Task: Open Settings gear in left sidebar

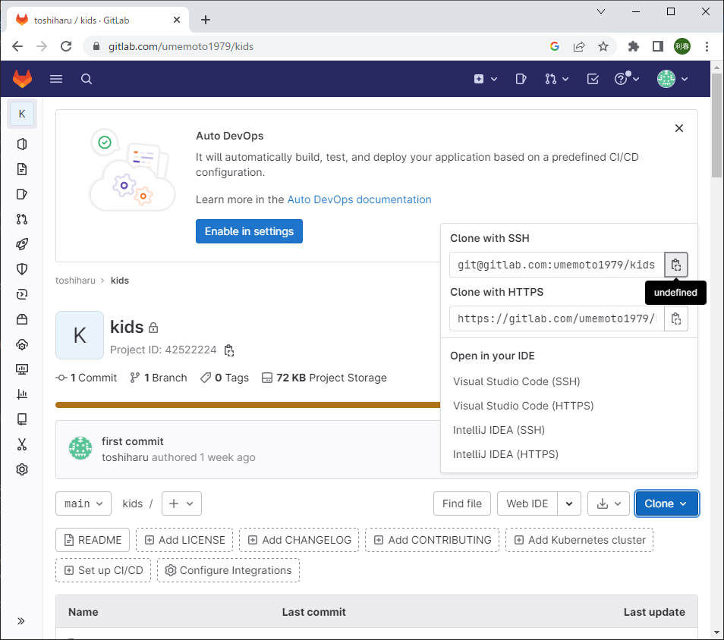Action: [22, 469]
